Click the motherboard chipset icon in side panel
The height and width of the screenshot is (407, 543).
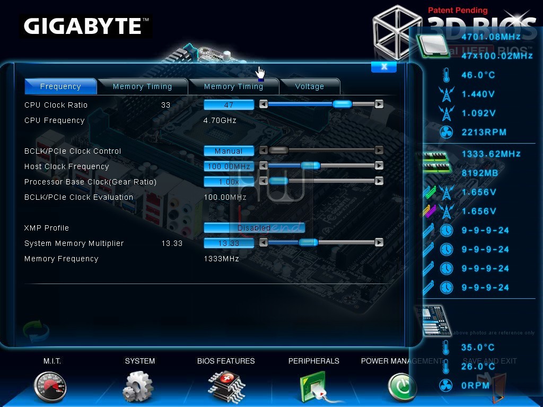tap(434, 320)
